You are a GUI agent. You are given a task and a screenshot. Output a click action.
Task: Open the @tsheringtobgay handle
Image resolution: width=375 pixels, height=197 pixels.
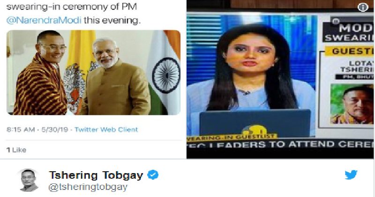88,187
